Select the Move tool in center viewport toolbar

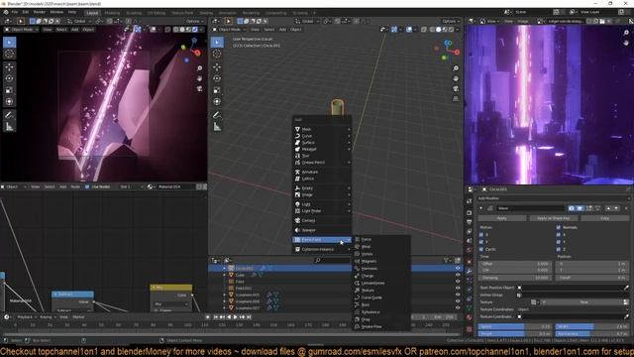coord(217,66)
